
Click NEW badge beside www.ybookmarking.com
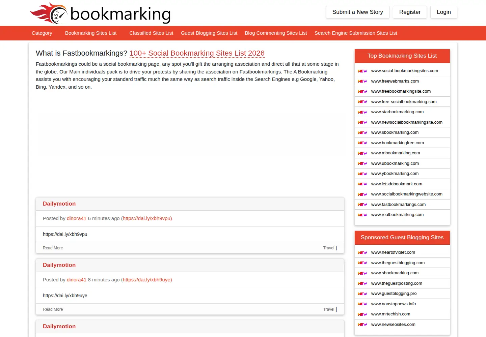(x=362, y=174)
